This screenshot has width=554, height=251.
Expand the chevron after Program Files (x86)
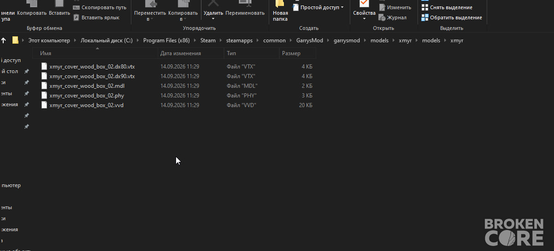tap(195, 40)
